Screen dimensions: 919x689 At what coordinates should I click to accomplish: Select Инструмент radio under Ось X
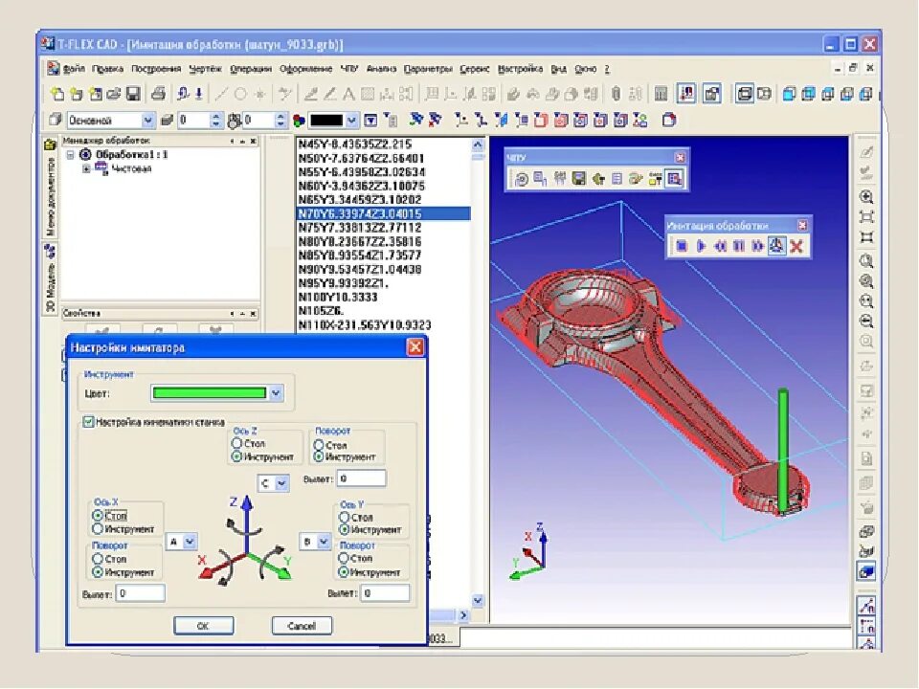(98, 528)
